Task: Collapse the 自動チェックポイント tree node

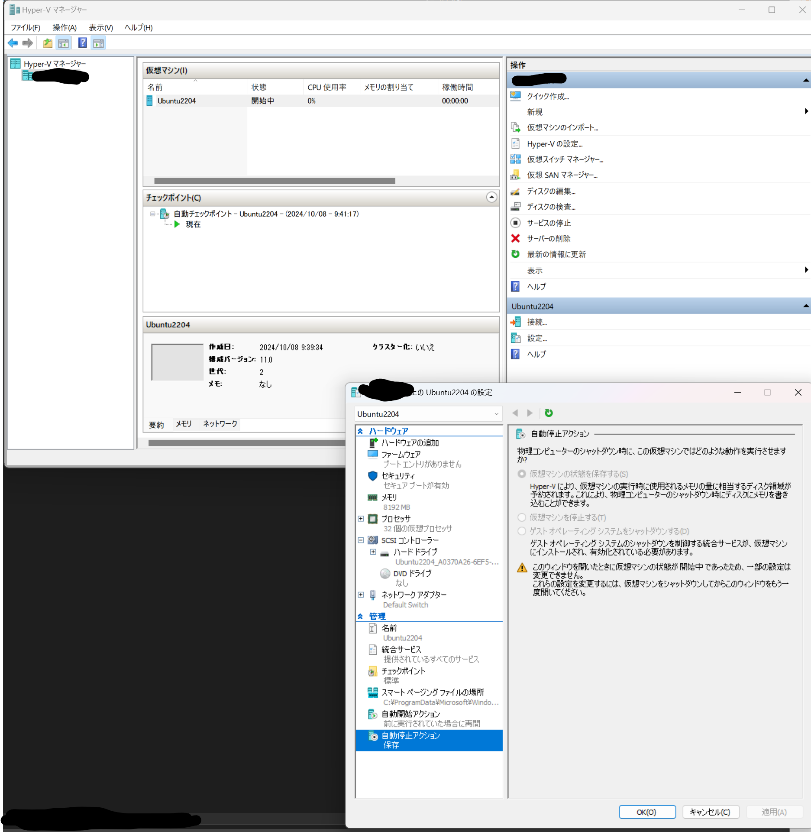Action: click(x=152, y=214)
